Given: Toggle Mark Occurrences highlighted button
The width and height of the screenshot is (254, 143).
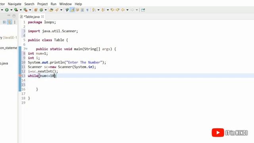Looking at the screenshot, I should pos(72,10).
